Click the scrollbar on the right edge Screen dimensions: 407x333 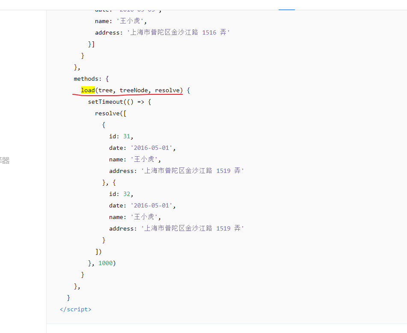tap(405, 166)
